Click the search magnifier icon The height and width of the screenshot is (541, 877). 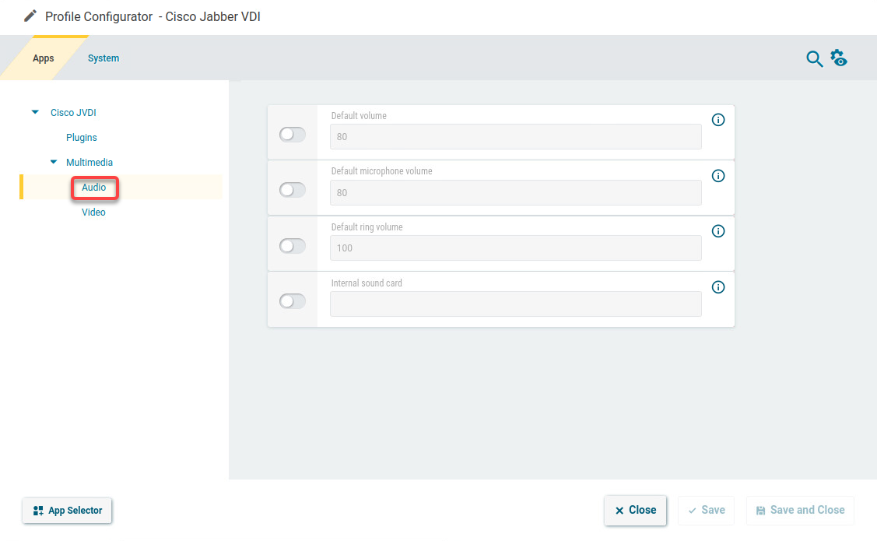point(814,59)
